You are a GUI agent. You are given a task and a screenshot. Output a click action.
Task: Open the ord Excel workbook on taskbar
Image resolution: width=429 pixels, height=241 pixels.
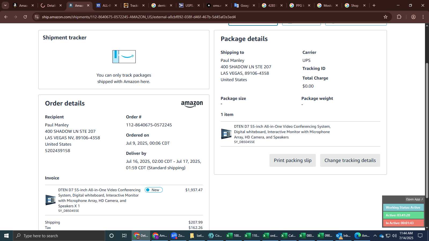[271, 236]
